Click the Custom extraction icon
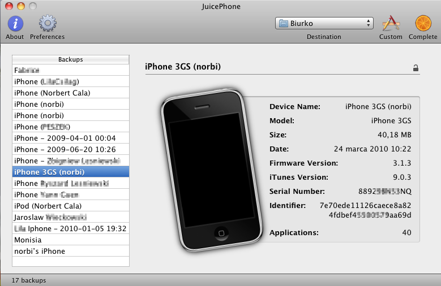The image size is (441, 286). click(391, 23)
